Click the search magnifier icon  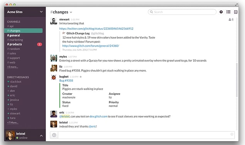tap(151, 12)
